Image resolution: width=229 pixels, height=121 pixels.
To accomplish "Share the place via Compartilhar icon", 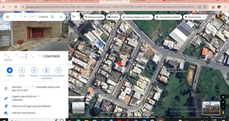I will (x=58, y=70).
